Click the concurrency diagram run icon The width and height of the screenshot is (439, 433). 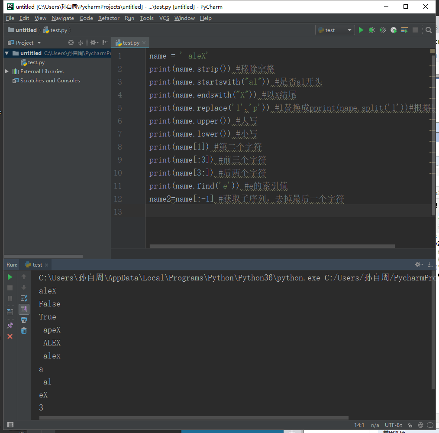point(404,30)
